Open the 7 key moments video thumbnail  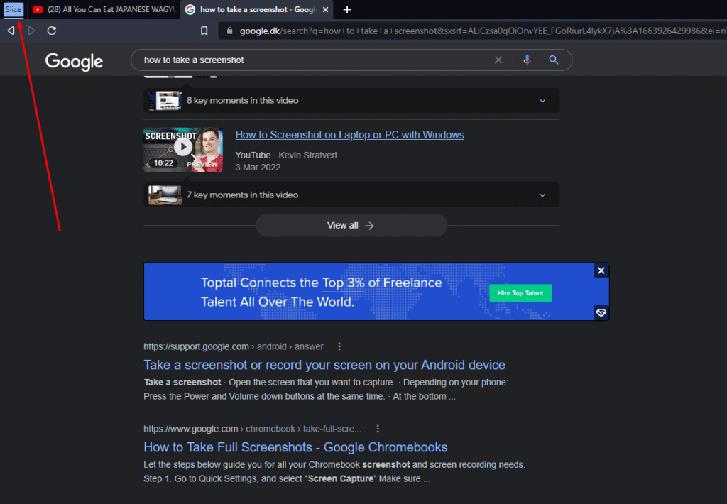click(x=165, y=195)
